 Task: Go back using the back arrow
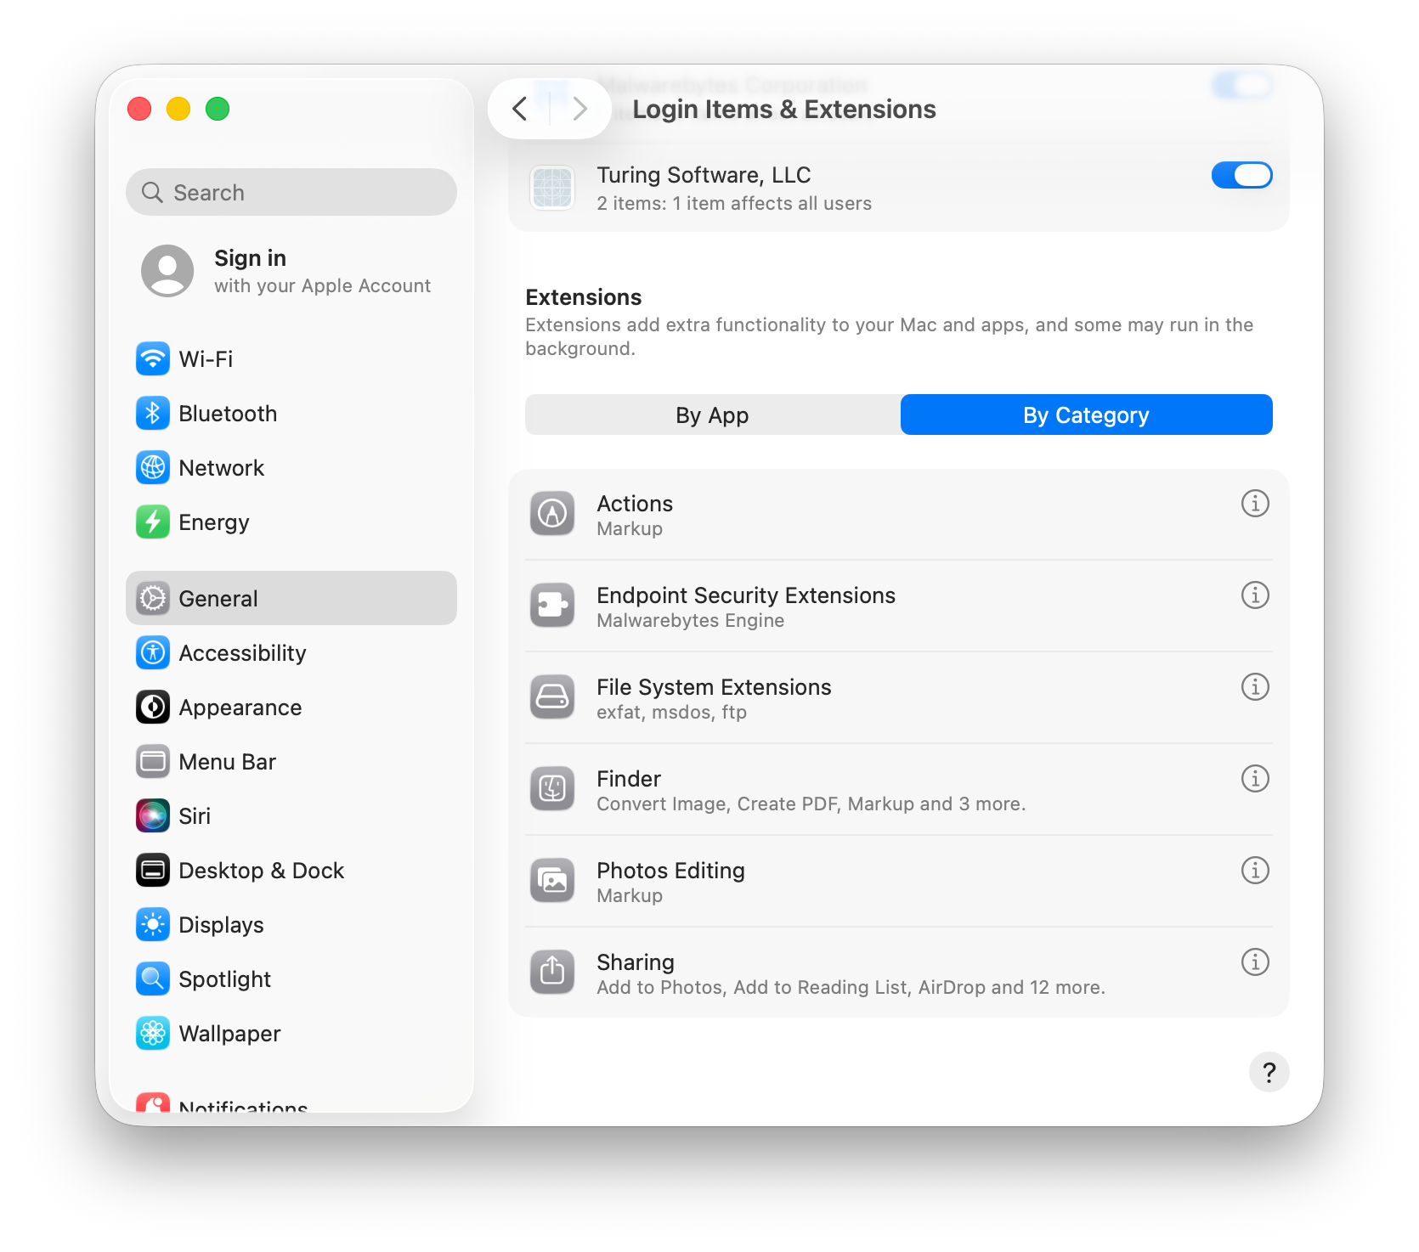click(x=520, y=109)
